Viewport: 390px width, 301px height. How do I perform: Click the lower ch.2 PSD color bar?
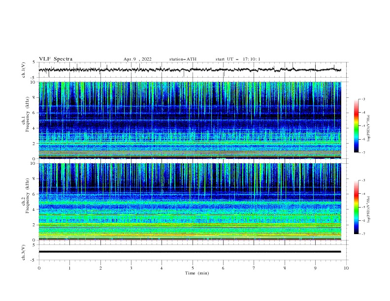coord(356,207)
